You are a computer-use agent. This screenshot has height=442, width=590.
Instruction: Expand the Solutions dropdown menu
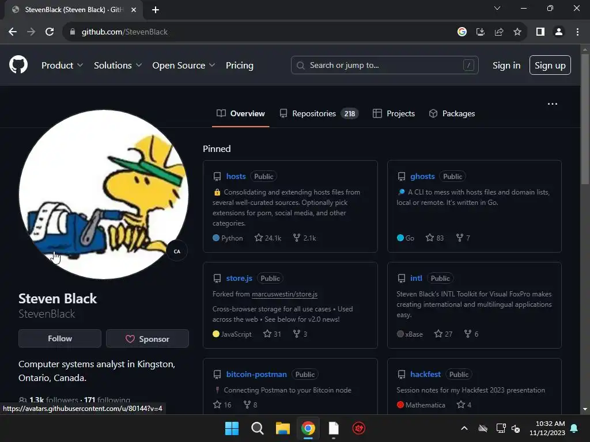[118, 66]
